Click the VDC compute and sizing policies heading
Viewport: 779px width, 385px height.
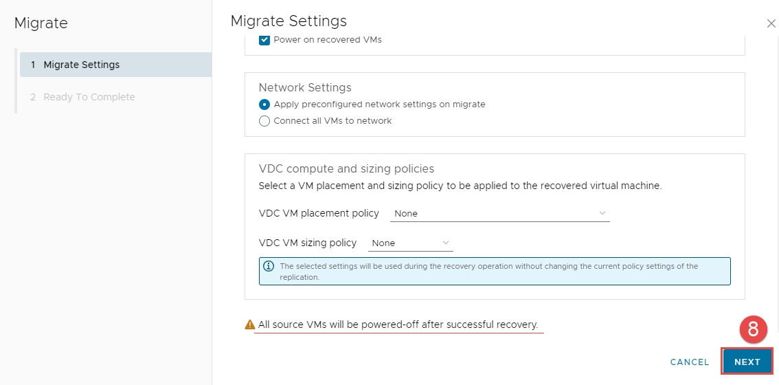click(346, 168)
